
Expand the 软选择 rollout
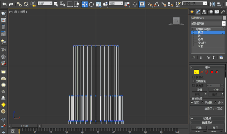coord(207,118)
